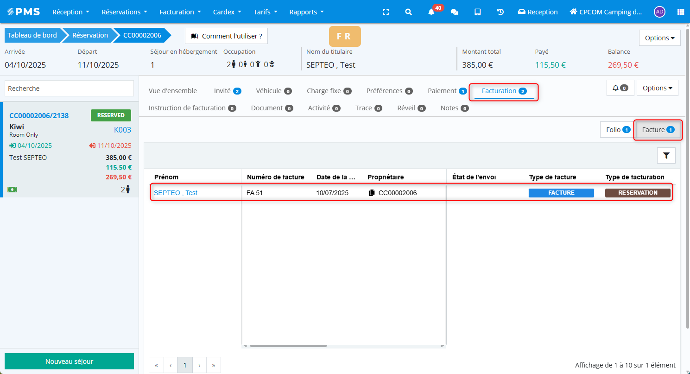Screen dimensions: 690x374
Task: Click the fullscreen icon in top bar
Action: coord(386,12)
